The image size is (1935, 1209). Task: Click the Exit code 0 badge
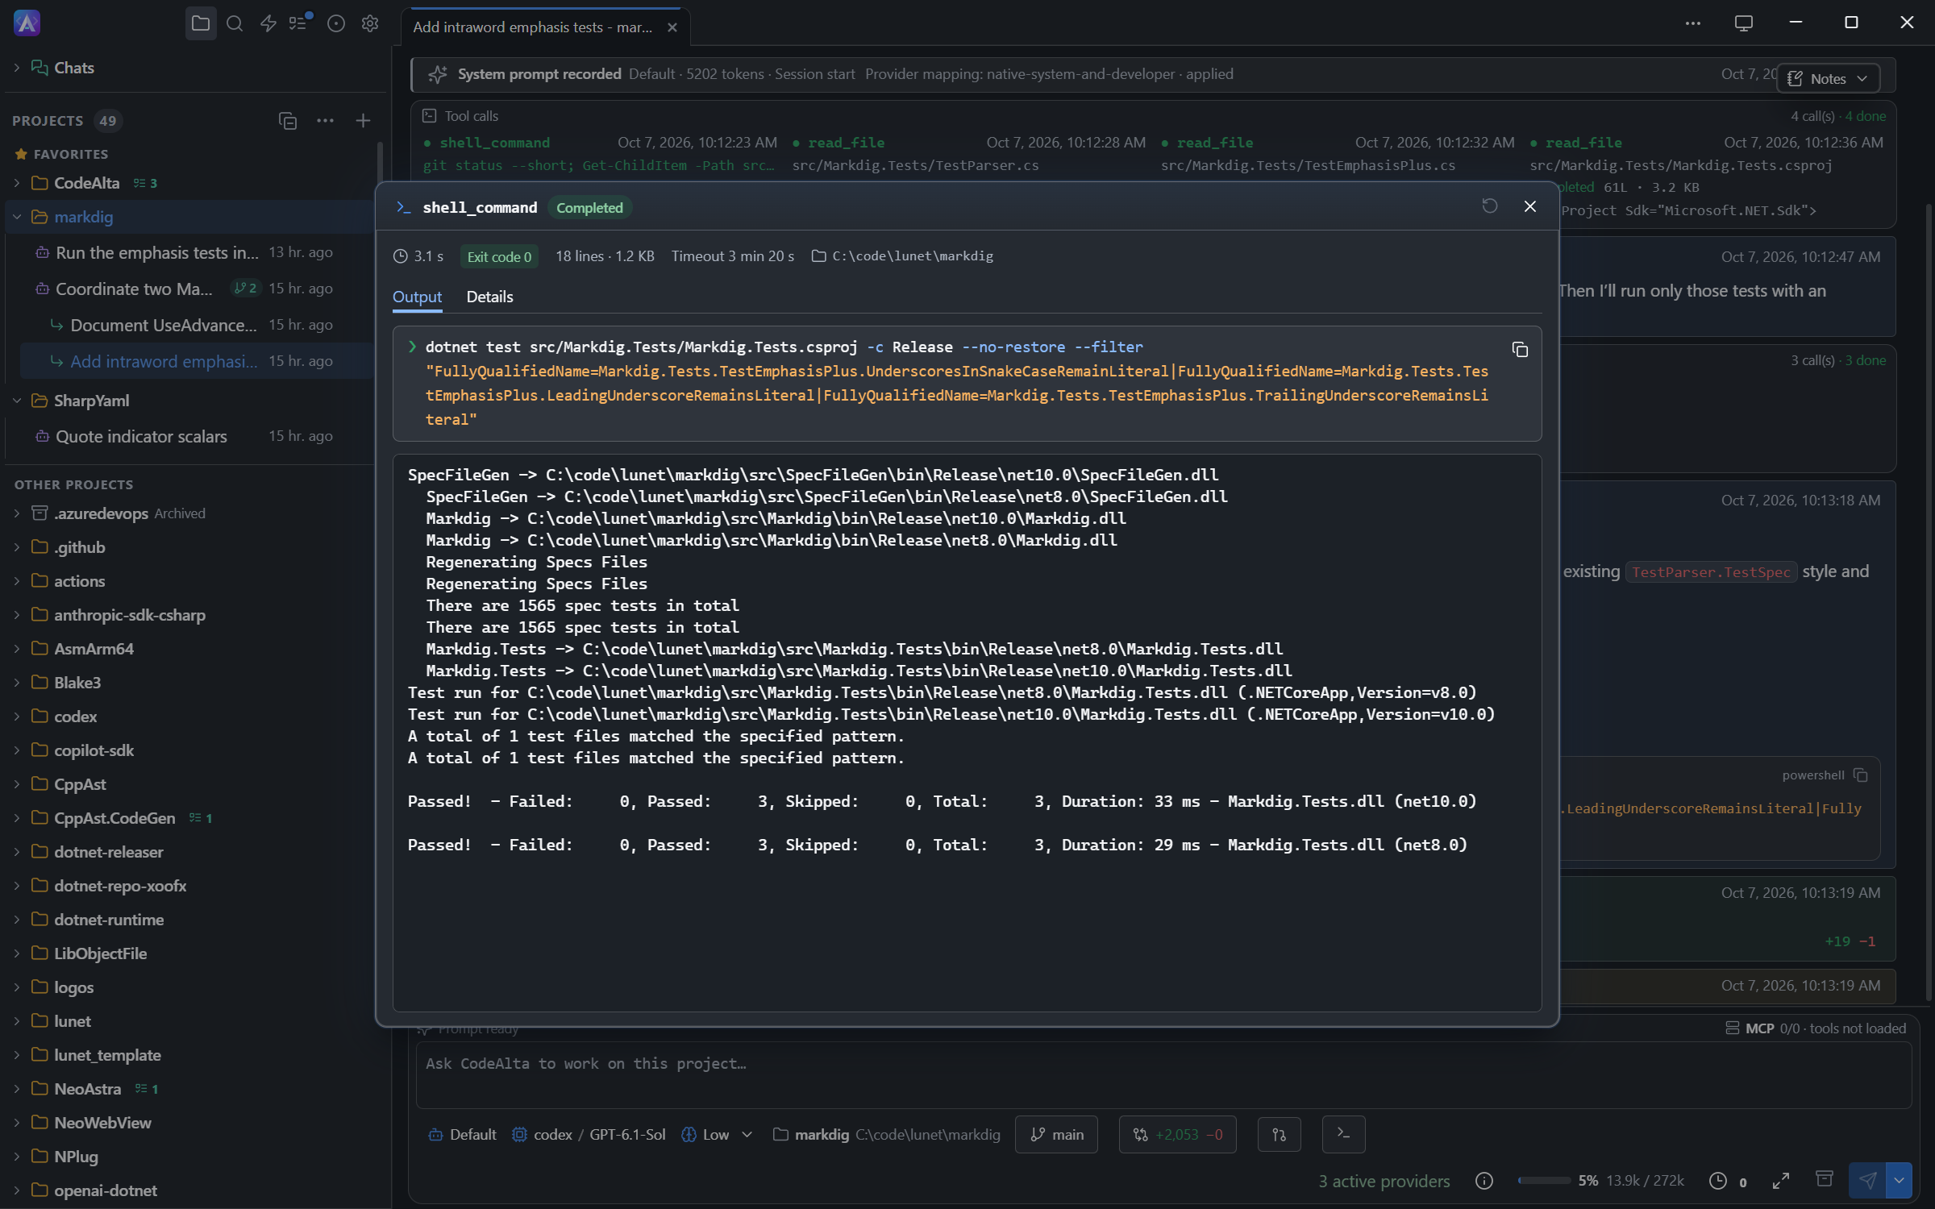click(x=499, y=256)
